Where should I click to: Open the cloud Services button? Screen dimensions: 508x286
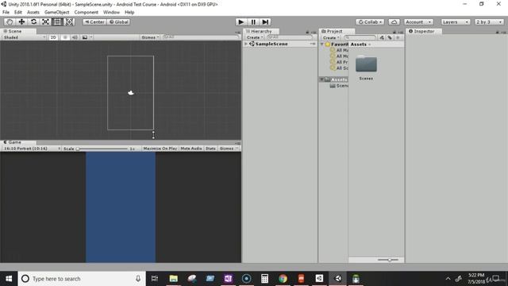click(x=394, y=21)
